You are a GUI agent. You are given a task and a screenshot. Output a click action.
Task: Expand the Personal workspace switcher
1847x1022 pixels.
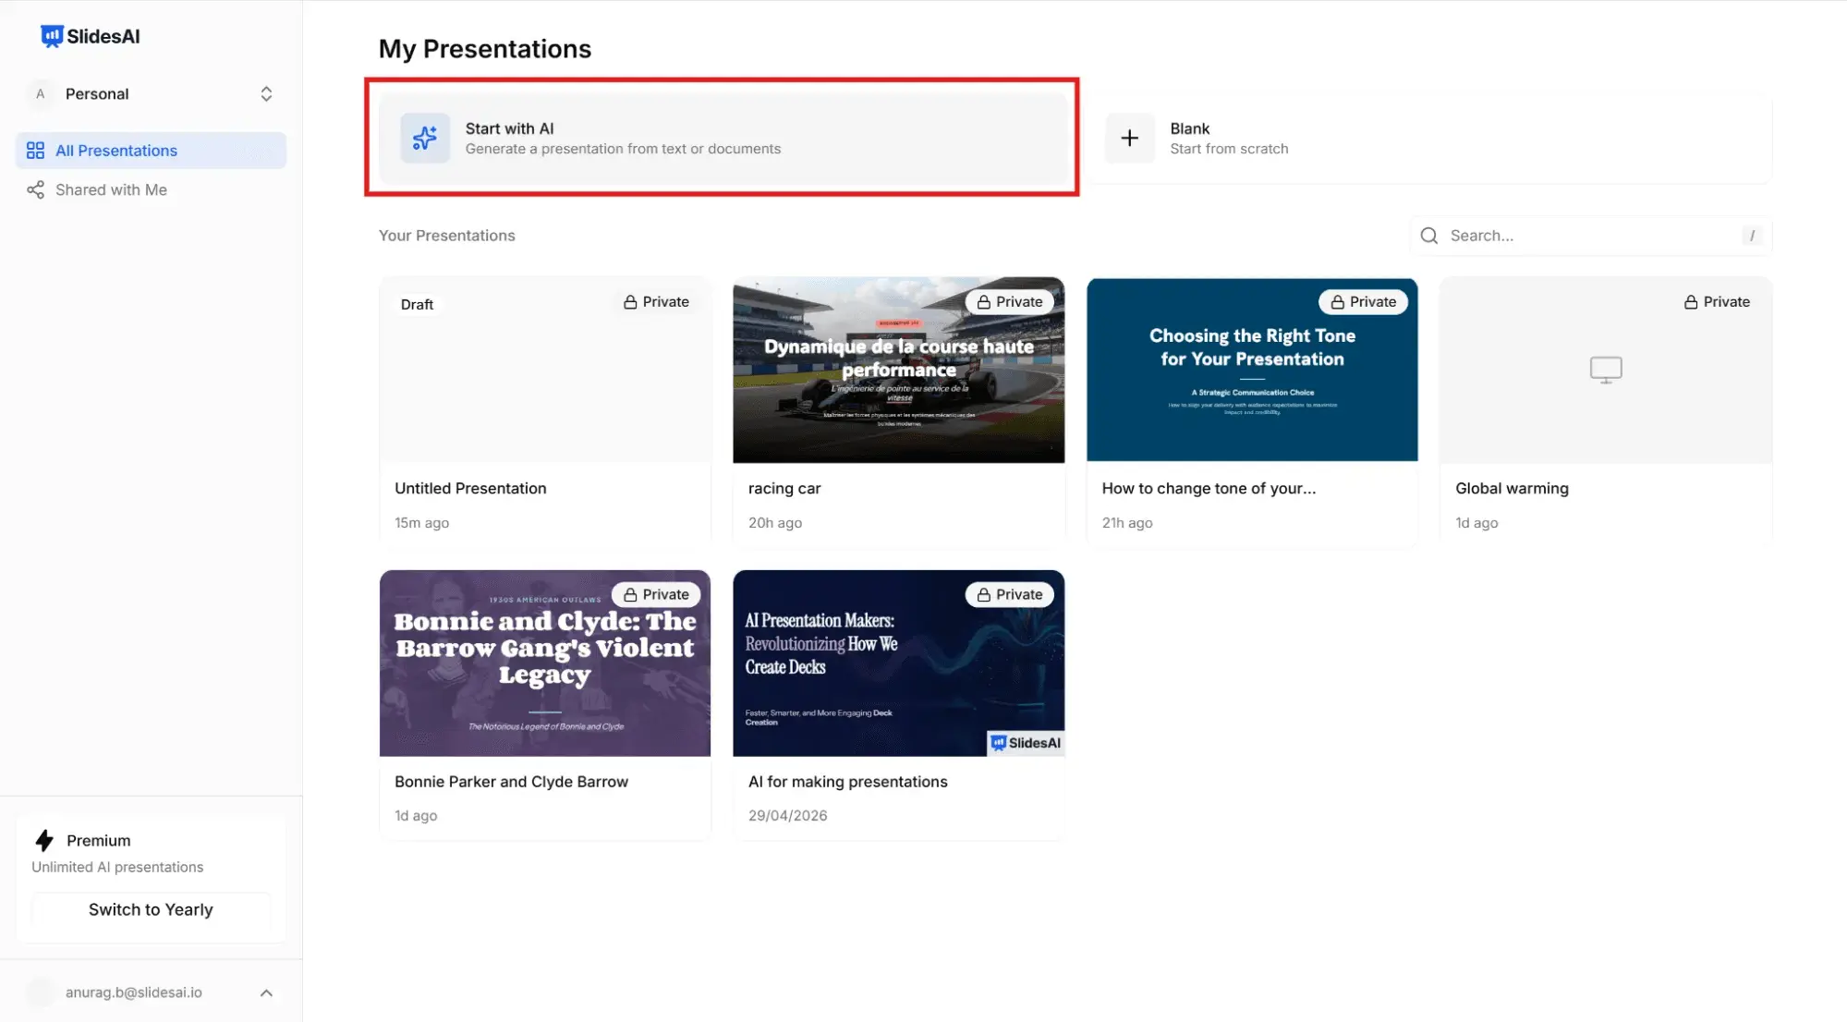click(x=266, y=94)
